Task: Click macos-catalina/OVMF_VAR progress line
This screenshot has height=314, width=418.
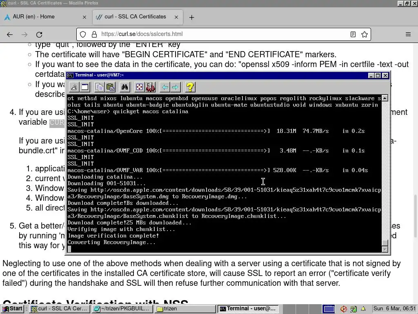Action: [x=218, y=170]
